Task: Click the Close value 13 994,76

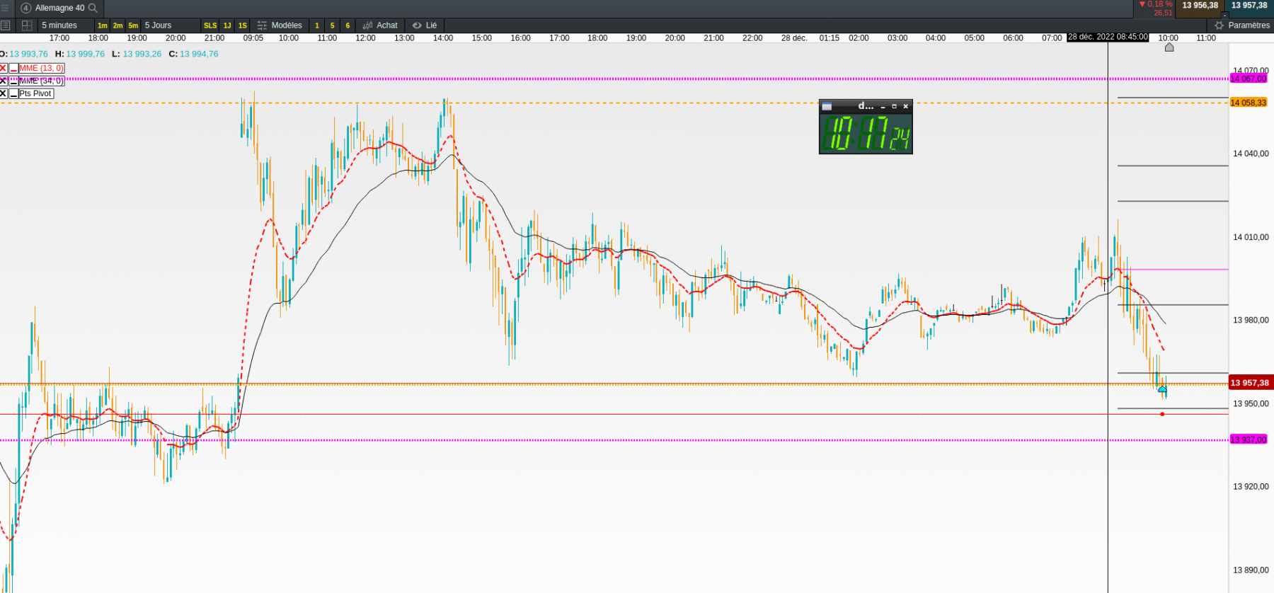Action: 199,54
